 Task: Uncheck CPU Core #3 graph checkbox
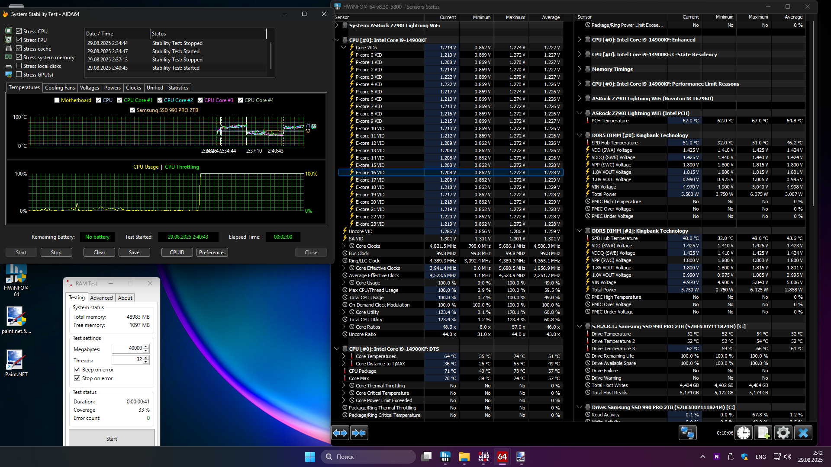pyautogui.click(x=200, y=100)
